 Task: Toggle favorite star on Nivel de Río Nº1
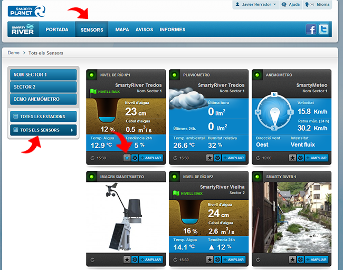point(127,158)
